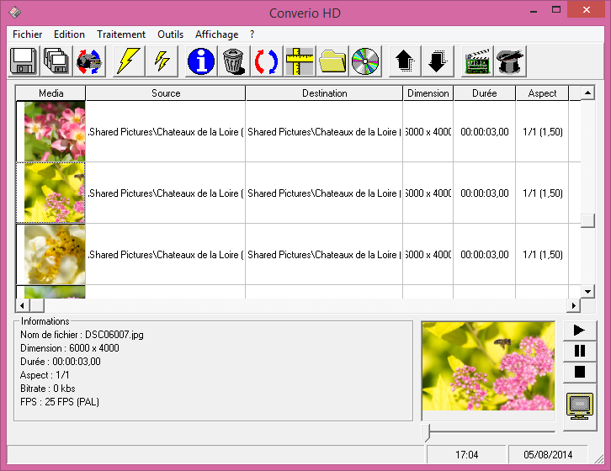The image size is (611, 471).
Task: Open the Edition menu
Action: pyautogui.click(x=69, y=34)
